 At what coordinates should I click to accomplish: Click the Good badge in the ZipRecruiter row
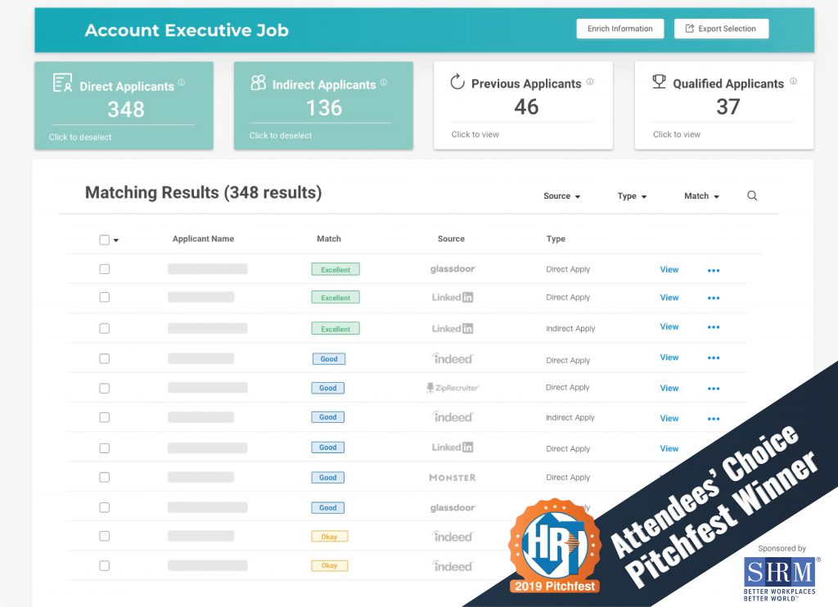click(x=328, y=388)
